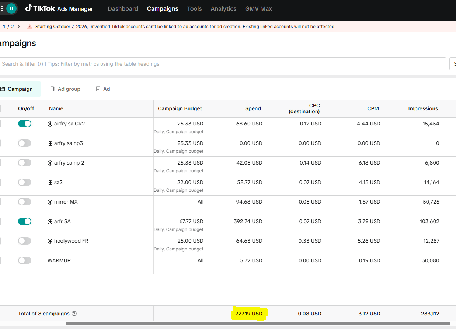Toggle on the arfry sa np 2 campaign
Viewport: 456px width, 329px height.
25,163
